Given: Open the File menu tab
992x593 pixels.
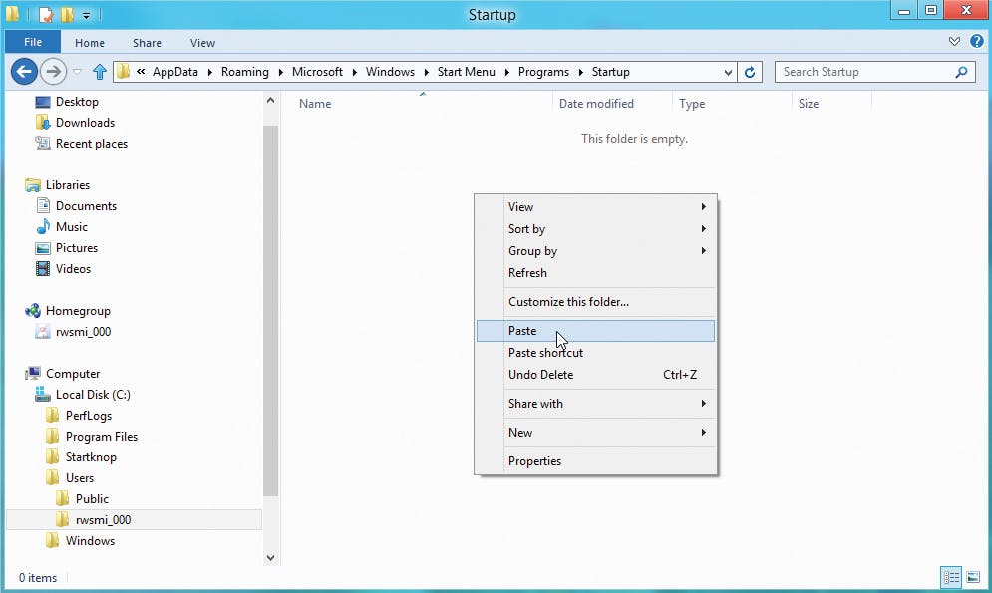Looking at the screenshot, I should [33, 42].
